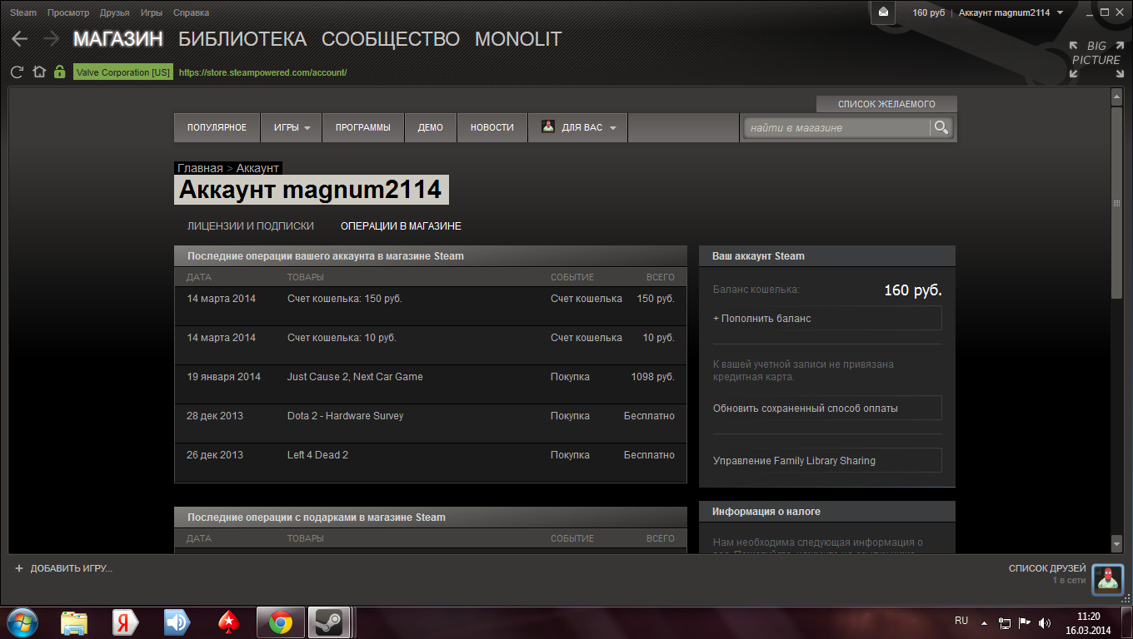Open PokerStars from the taskbar
Screen dimensions: 1133x639
coord(228,622)
